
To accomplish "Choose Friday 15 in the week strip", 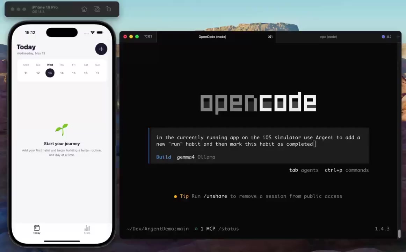I will click(74, 73).
